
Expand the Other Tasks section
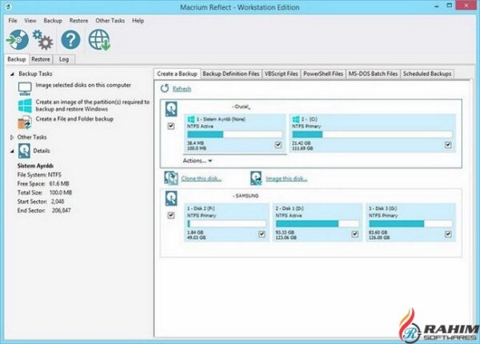[12, 138]
